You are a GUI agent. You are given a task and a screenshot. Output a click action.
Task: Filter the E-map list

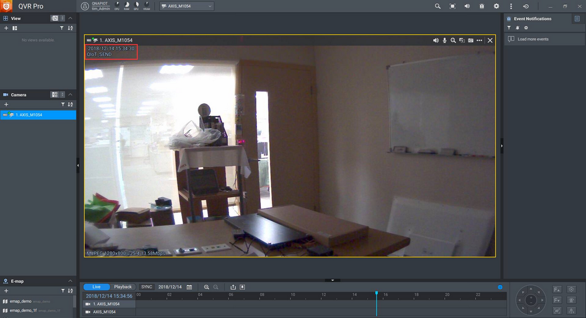63,290
